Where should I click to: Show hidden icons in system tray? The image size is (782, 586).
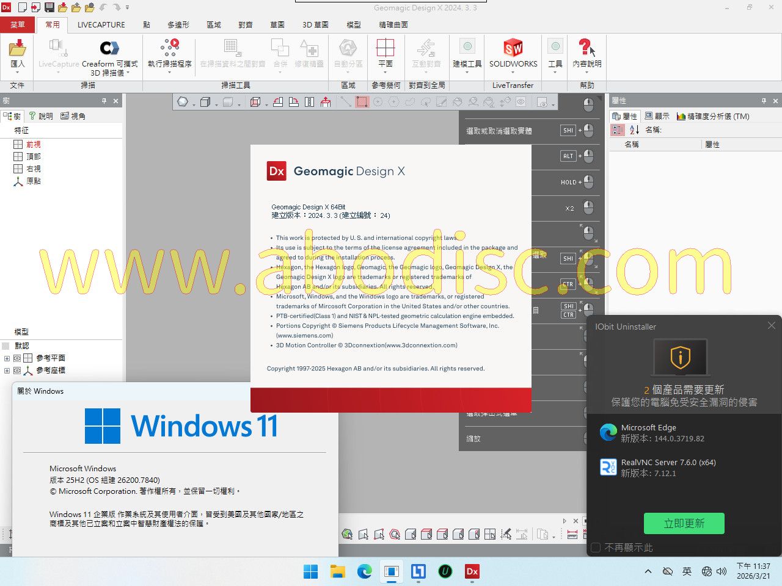648,571
